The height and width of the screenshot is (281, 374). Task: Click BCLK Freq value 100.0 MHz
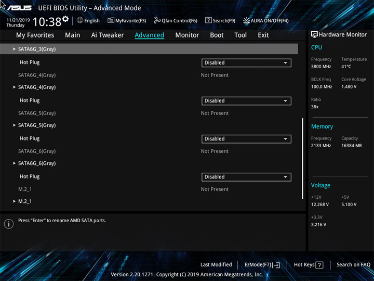coord(322,86)
